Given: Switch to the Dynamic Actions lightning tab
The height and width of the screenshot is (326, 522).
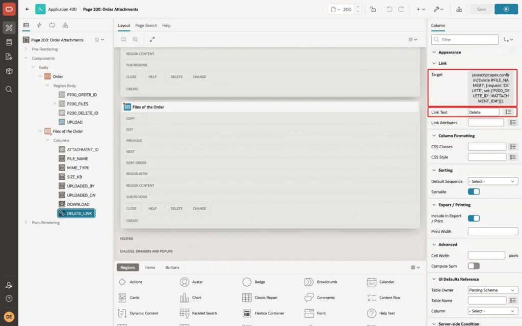Looking at the screenshot, I should [39, 25].
